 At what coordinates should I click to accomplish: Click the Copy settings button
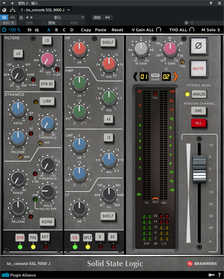pyautogui.click(x=86, y=30)
